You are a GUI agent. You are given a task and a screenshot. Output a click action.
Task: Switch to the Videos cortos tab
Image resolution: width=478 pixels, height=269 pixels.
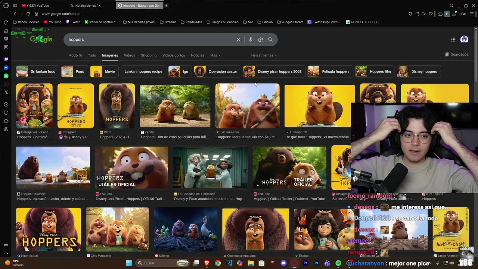[x=174, y=55]
